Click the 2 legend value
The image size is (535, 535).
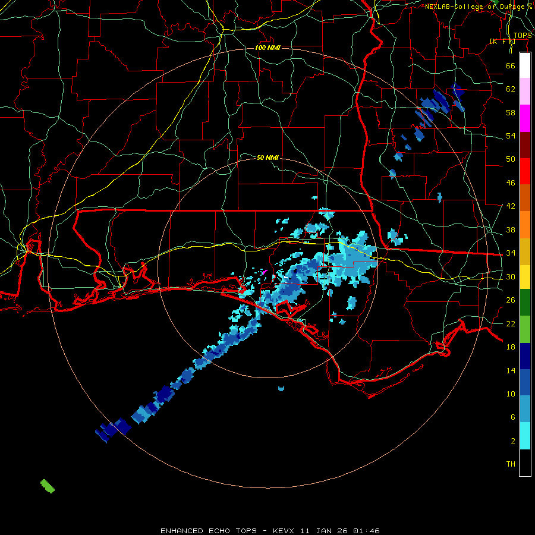coord(512,441)
